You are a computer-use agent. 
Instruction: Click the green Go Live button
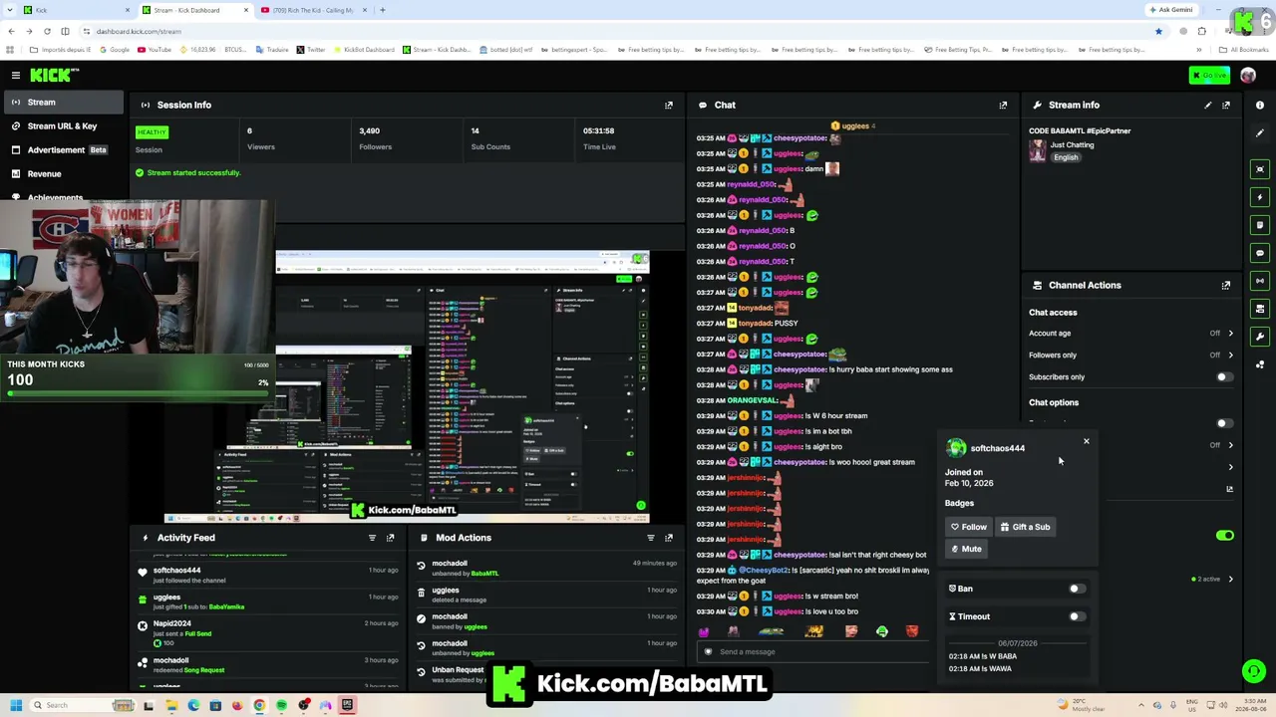pyautogui.click(x=1209, y=75)
